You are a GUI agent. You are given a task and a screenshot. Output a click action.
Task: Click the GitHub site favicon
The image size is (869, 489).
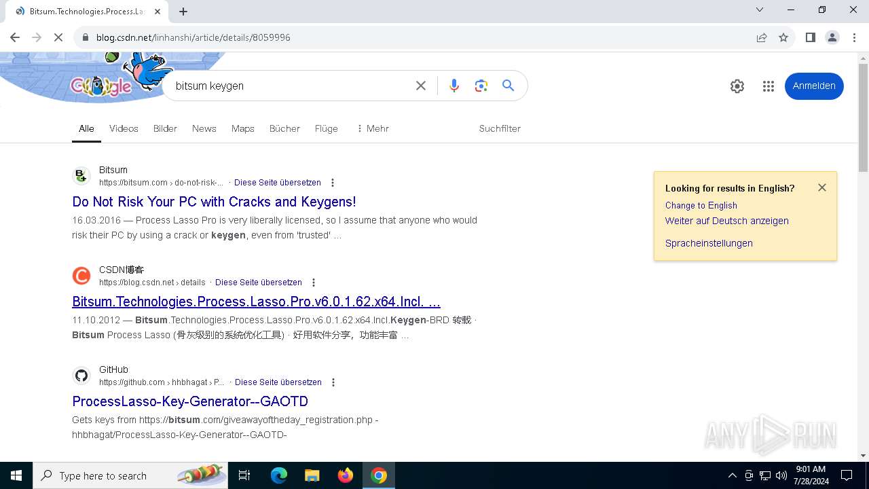pos(81,376)
